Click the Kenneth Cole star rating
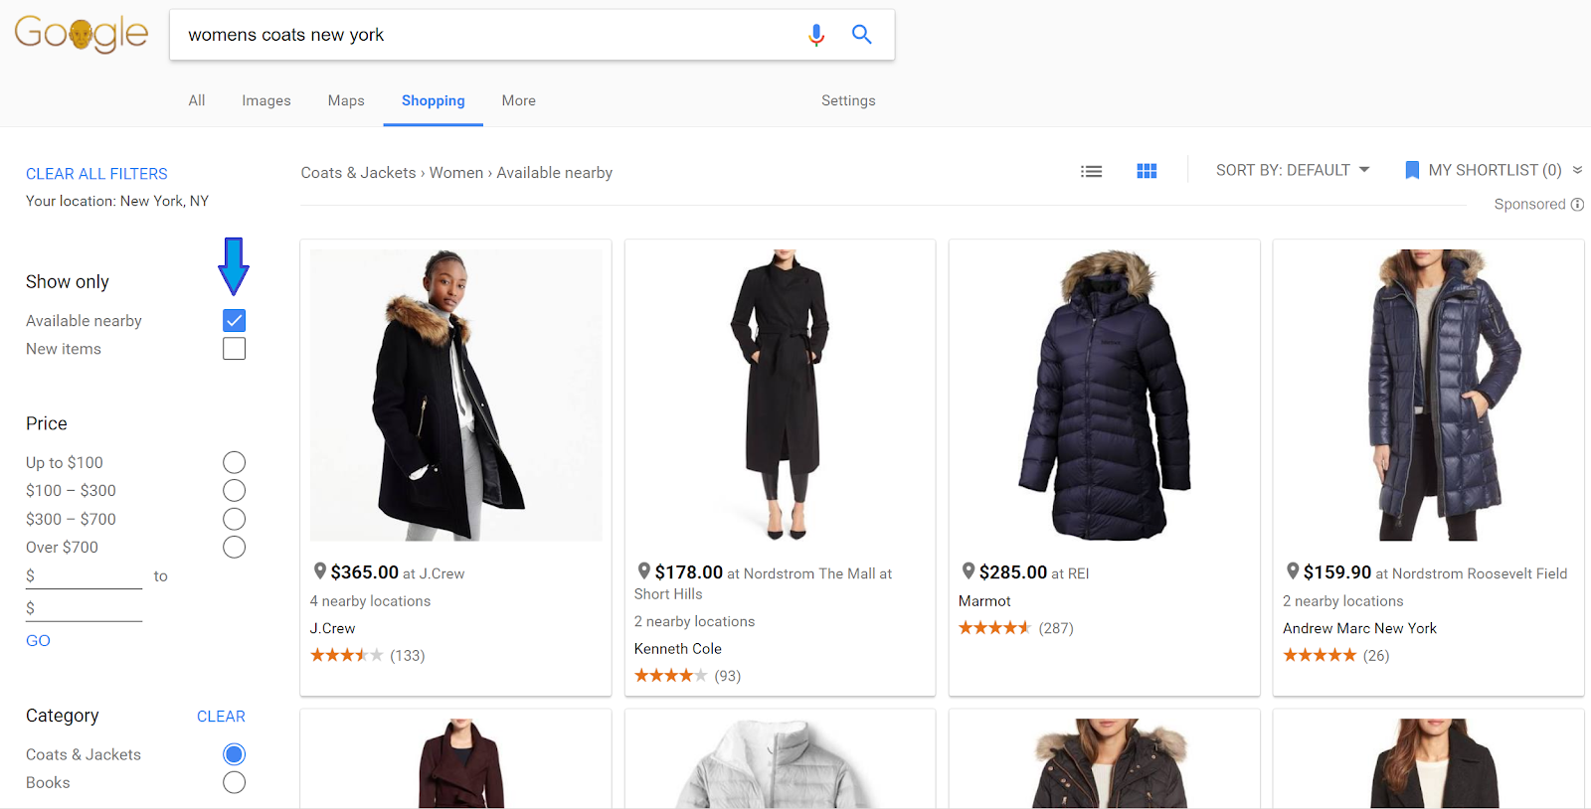 click(x=670, y=676)
